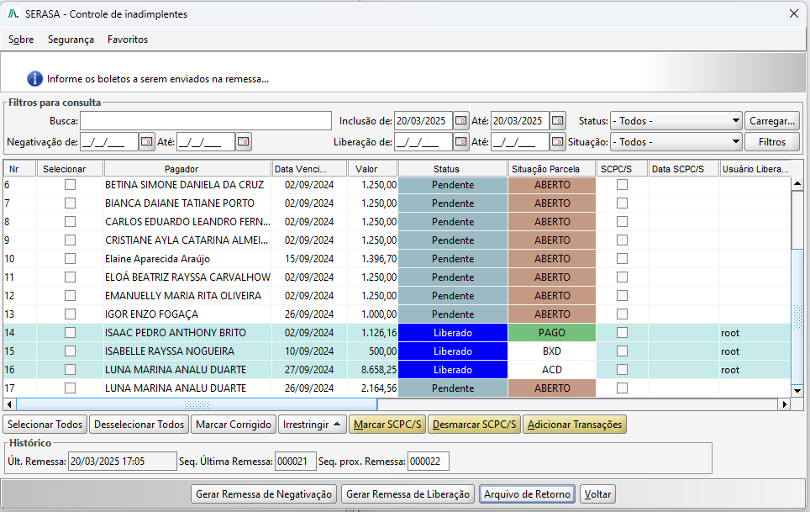Open calendar picker for Negativação Até date
Image resolution: width=810 pixels, height=512 pixels.
(244, 141)
